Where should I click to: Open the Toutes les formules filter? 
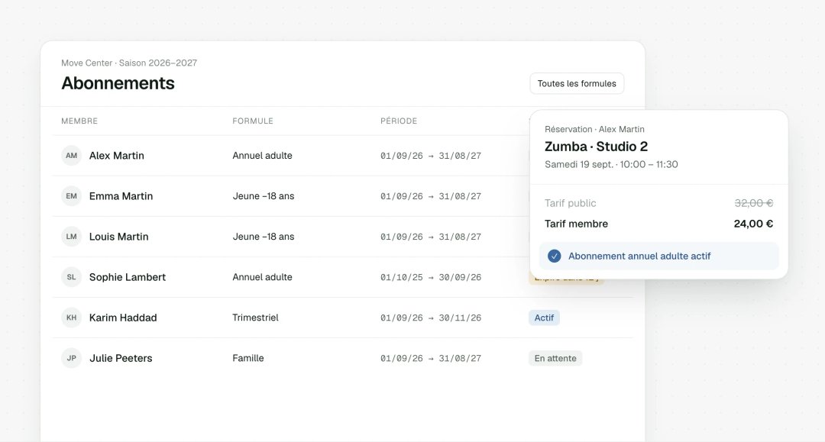tap(577, 83)
